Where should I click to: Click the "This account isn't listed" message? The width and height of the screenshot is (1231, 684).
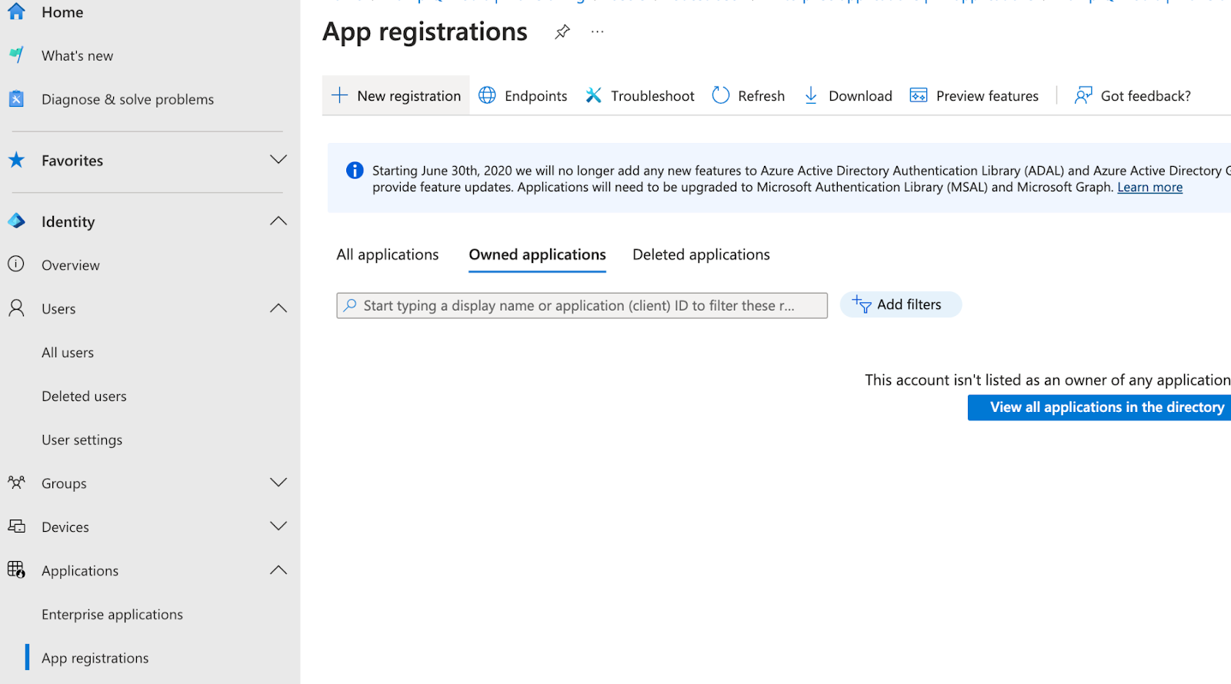1047,380
